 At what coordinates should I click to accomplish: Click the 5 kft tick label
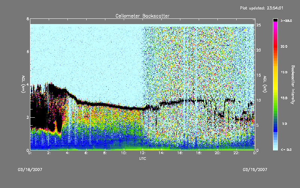pos(258,125)
